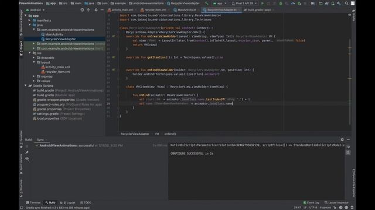Open Search Everywhere magnifier icon
The width and height of the screenshot is (375, 210).
(x=346, y=3)
